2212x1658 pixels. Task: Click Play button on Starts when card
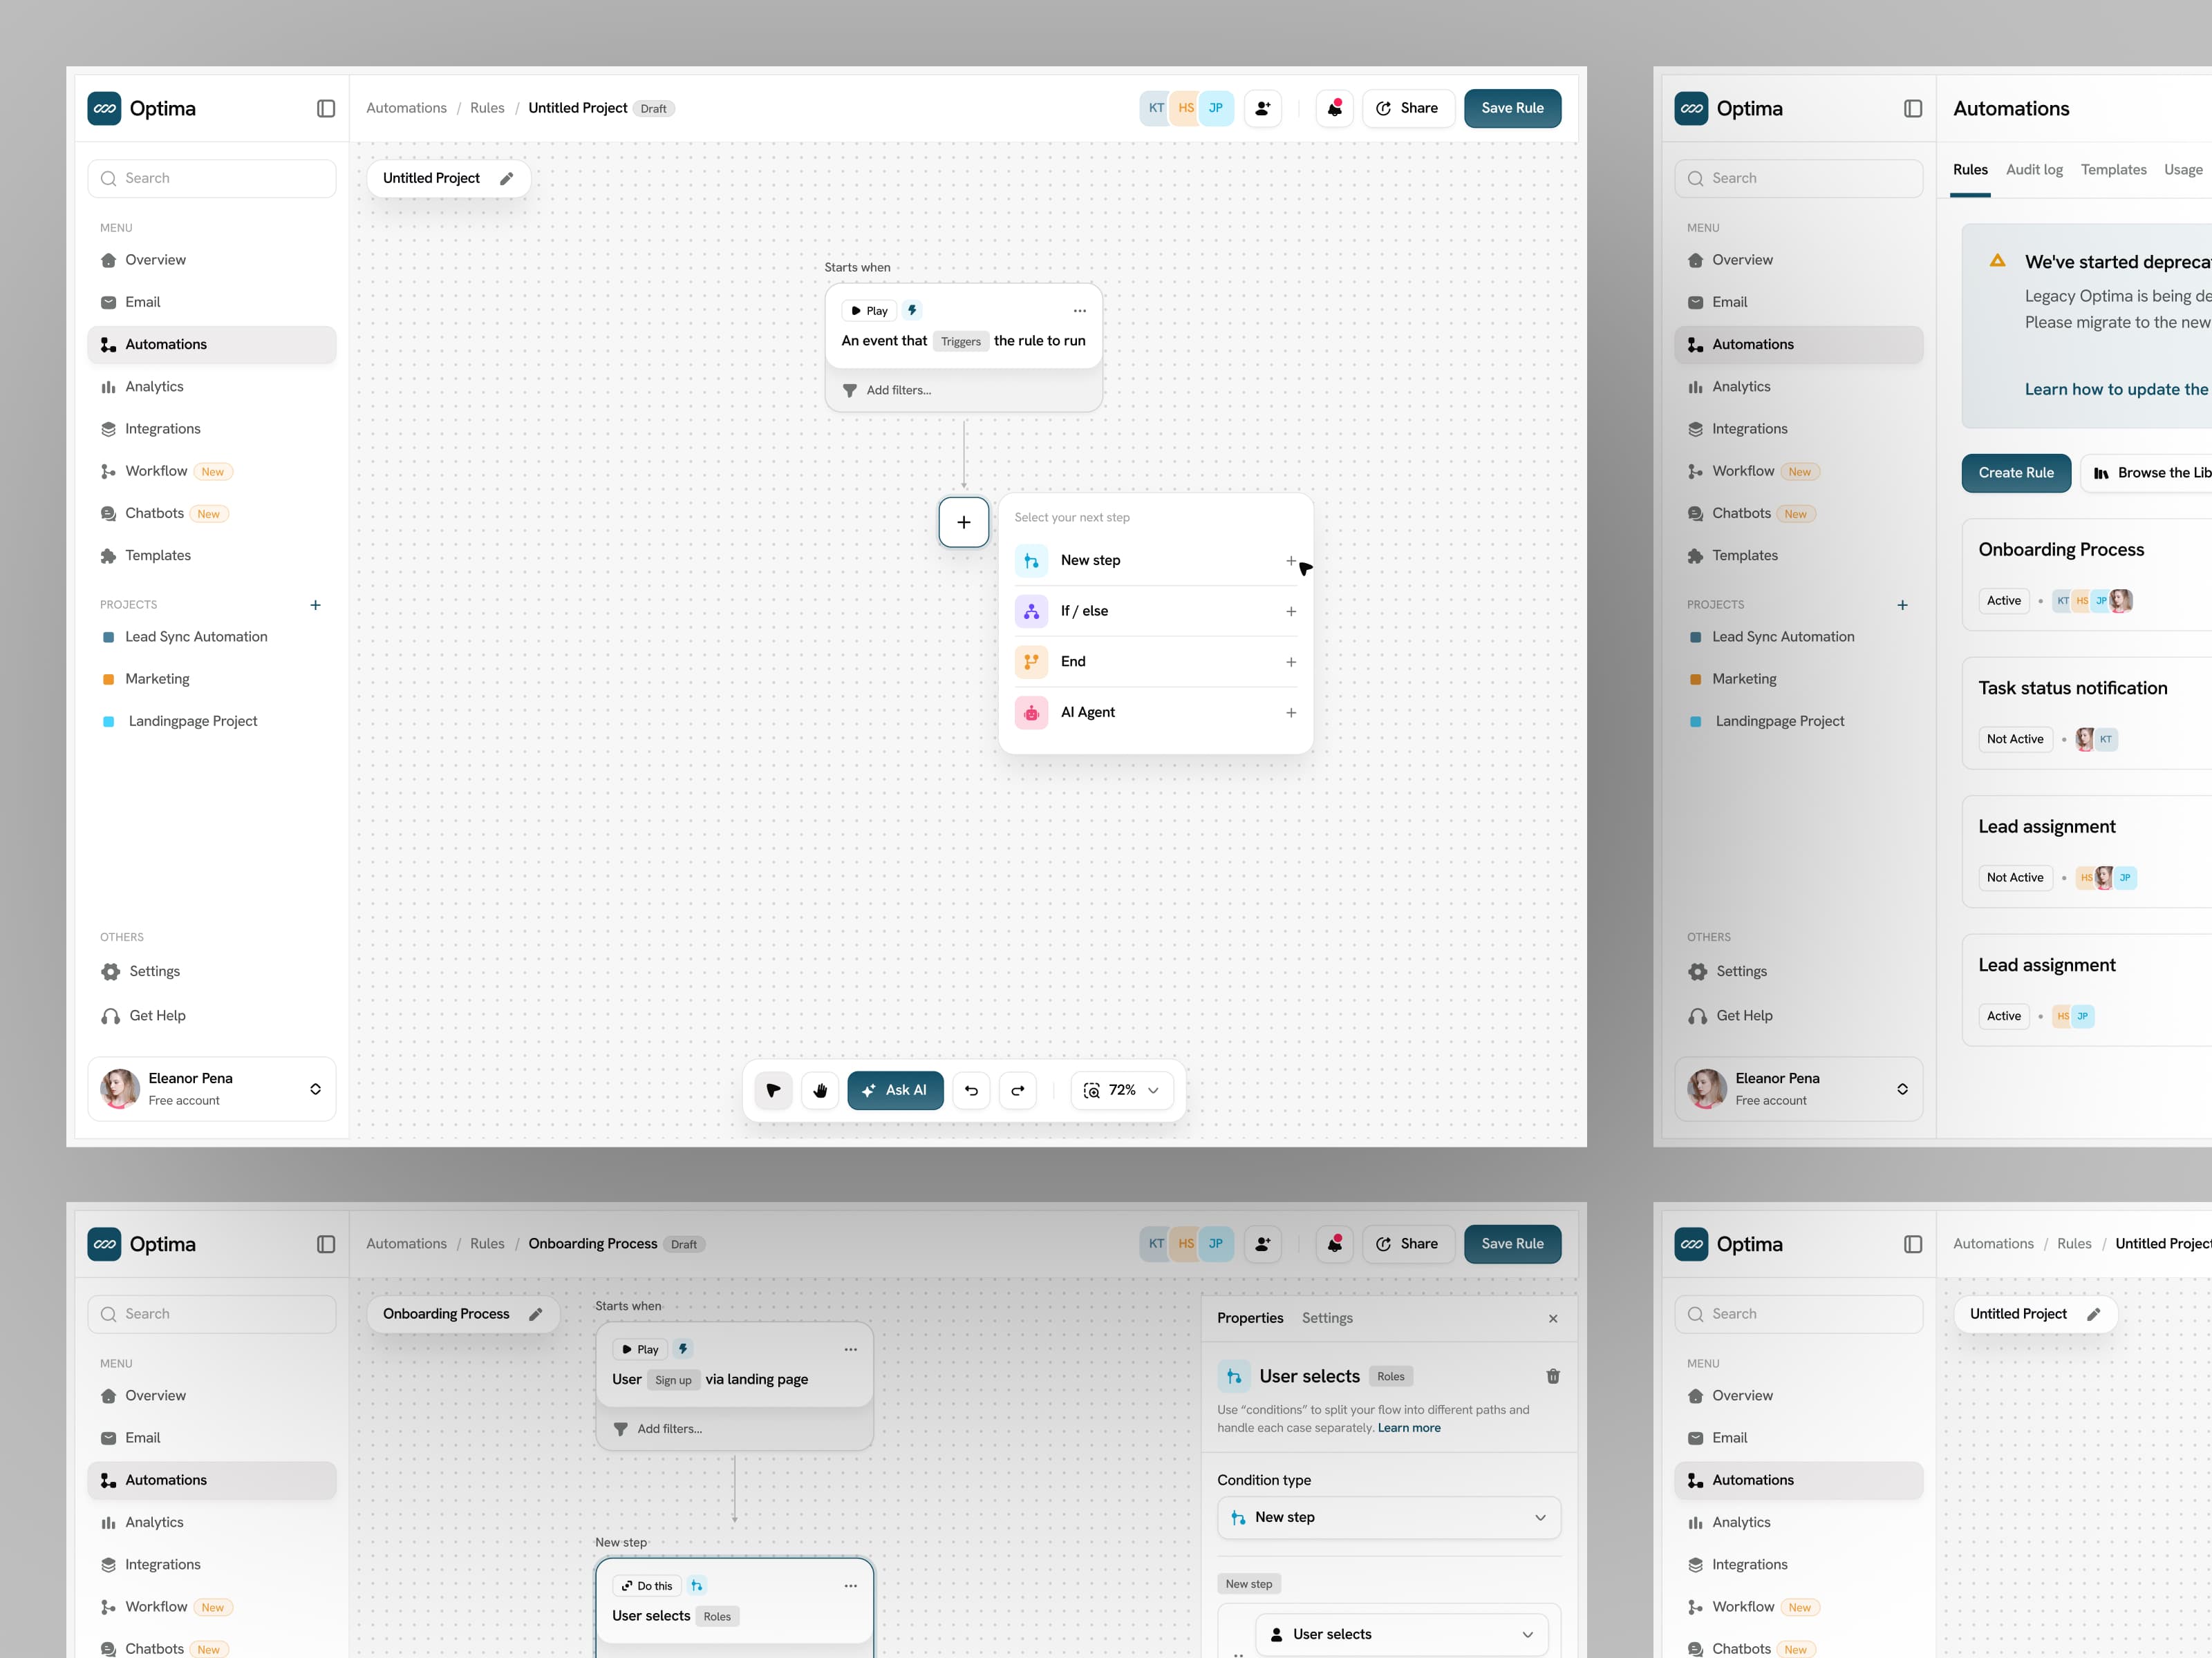(869, 311)
